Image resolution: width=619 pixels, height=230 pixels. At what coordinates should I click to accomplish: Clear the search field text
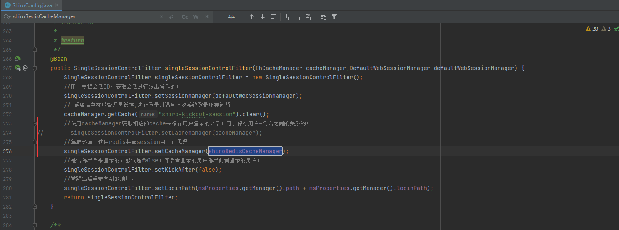point(161,17)
